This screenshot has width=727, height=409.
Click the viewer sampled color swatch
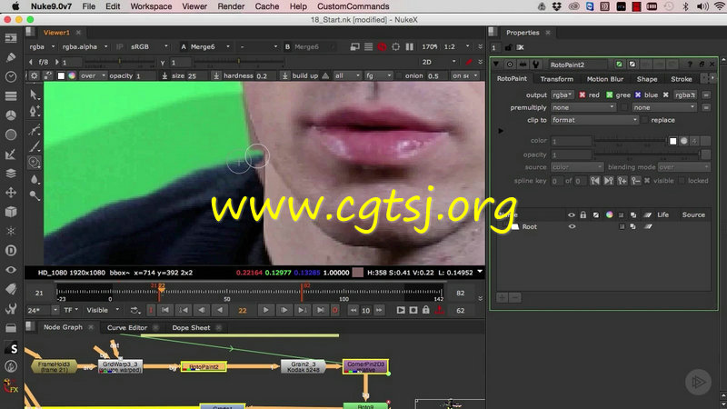(x=358, y=273)
